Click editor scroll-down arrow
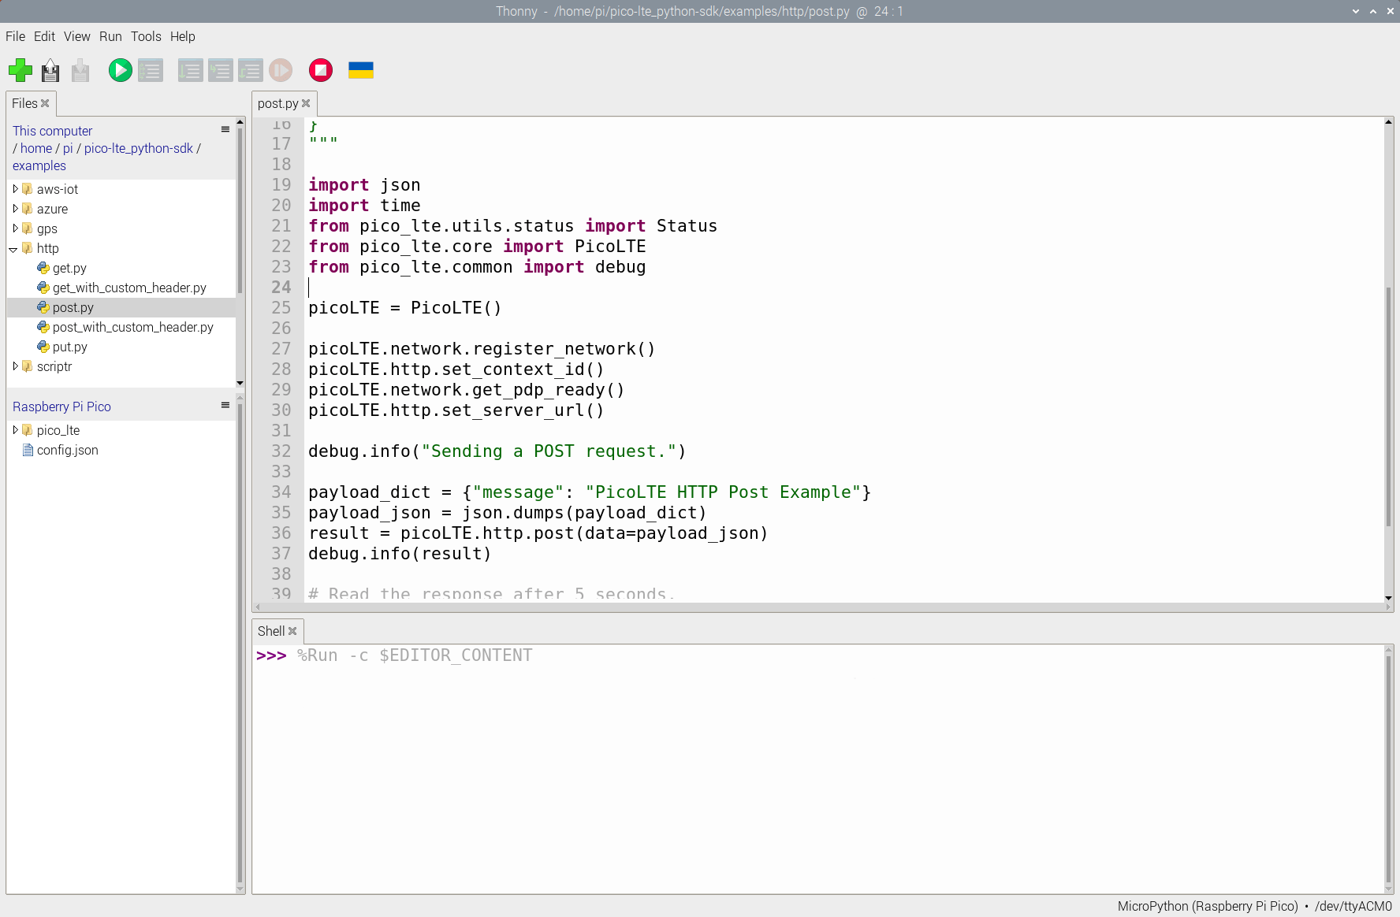This screenshot has height=917, width=1400. (1389, 598)
